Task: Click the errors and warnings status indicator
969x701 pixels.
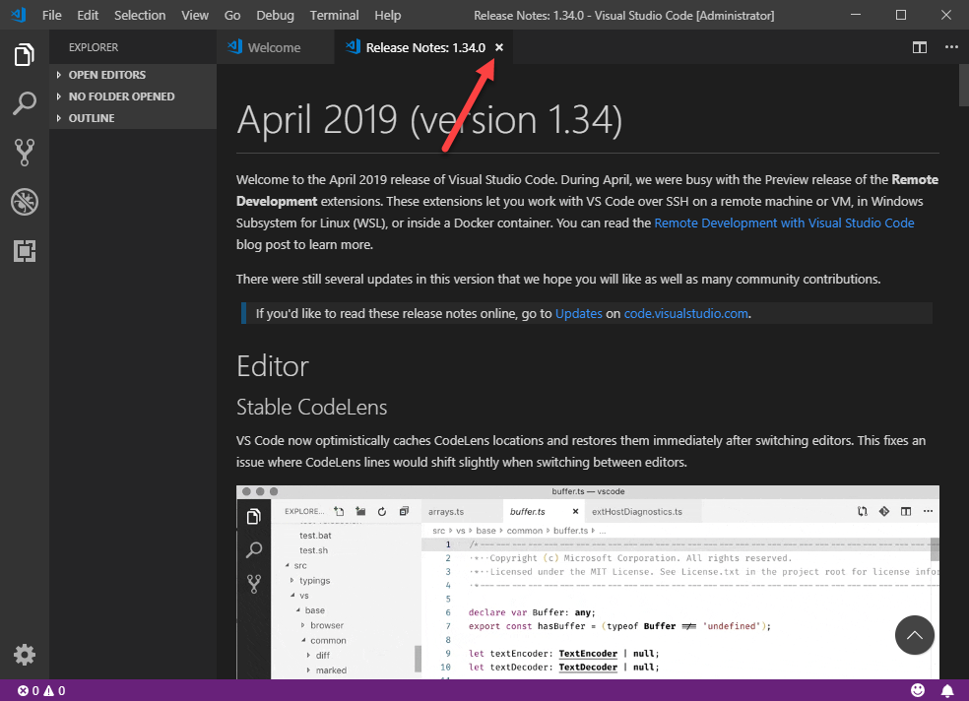Action: (41, 690)
